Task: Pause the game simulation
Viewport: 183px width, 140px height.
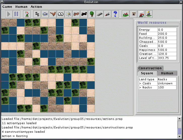Action: click(16, 14)
